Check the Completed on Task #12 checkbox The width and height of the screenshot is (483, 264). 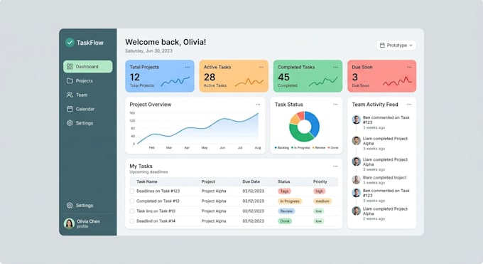(x=132, y=201)
